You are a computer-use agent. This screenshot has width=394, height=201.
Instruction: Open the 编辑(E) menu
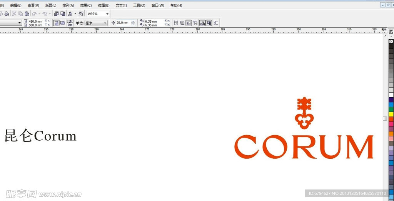(16, 5)
